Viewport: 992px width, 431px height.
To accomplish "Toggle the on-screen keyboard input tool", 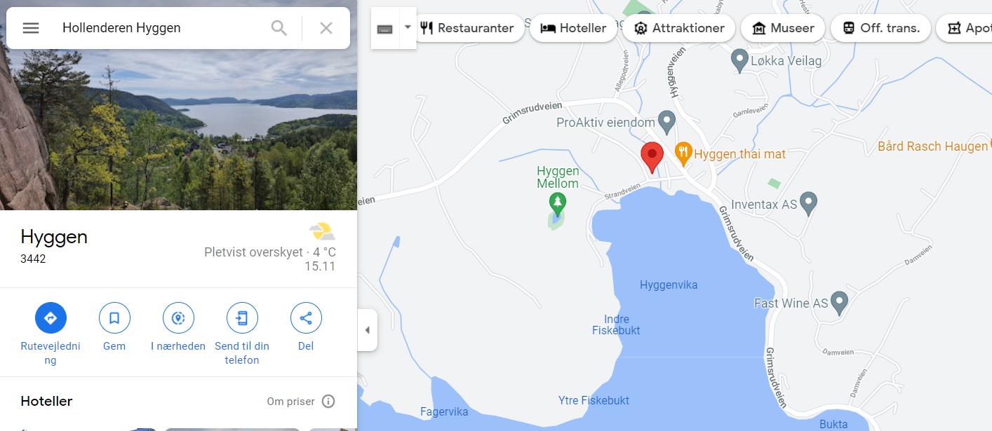I will pyautogui.click(x=385, y=29).
